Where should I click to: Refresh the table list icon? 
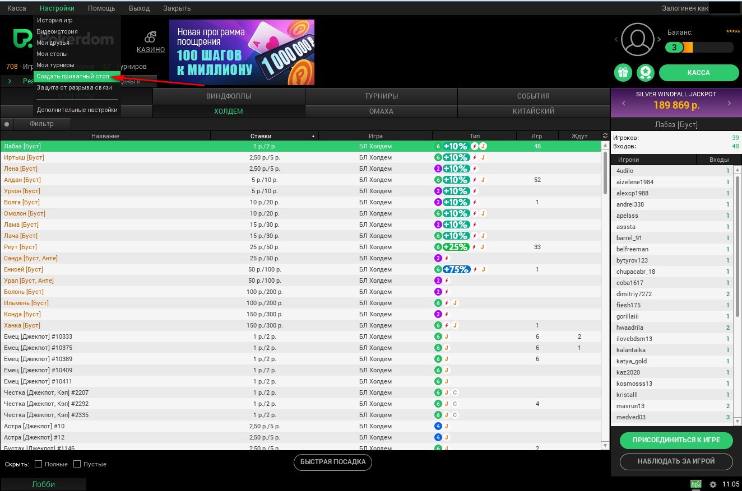tap(605, 135)
